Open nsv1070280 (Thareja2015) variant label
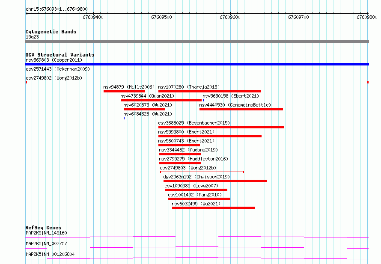 [189, 87]
